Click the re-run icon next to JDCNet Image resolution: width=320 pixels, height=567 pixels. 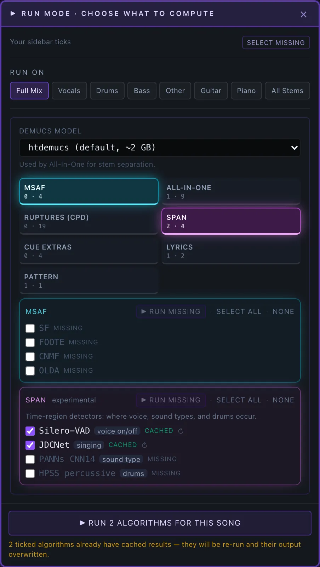[144, 445]
